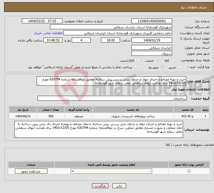Click the نام خدمت column header
Viewport: 214px width, 193px height.
133,110
